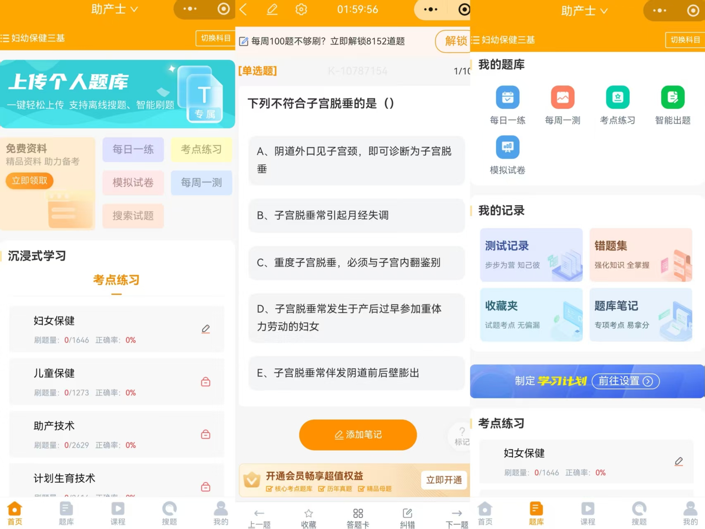The image size is (705, 529).
Task: Tap the pencil icon beside the back arrow
Action: pyautogui.click(x=272, y=9)
